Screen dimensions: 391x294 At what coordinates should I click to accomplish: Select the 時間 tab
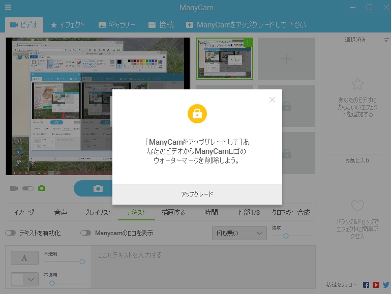pos(211,212)
